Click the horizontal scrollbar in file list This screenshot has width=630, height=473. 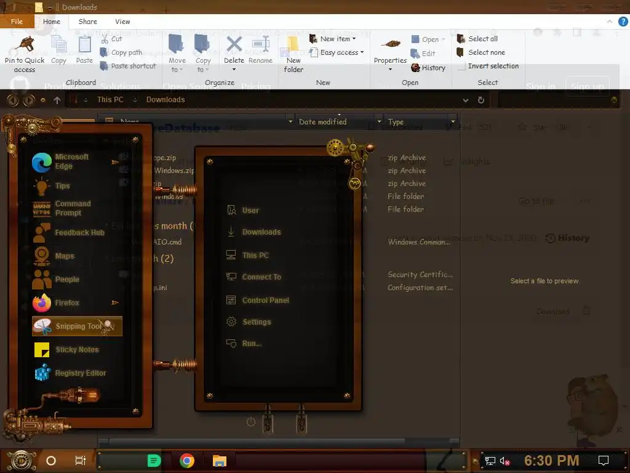257,442
